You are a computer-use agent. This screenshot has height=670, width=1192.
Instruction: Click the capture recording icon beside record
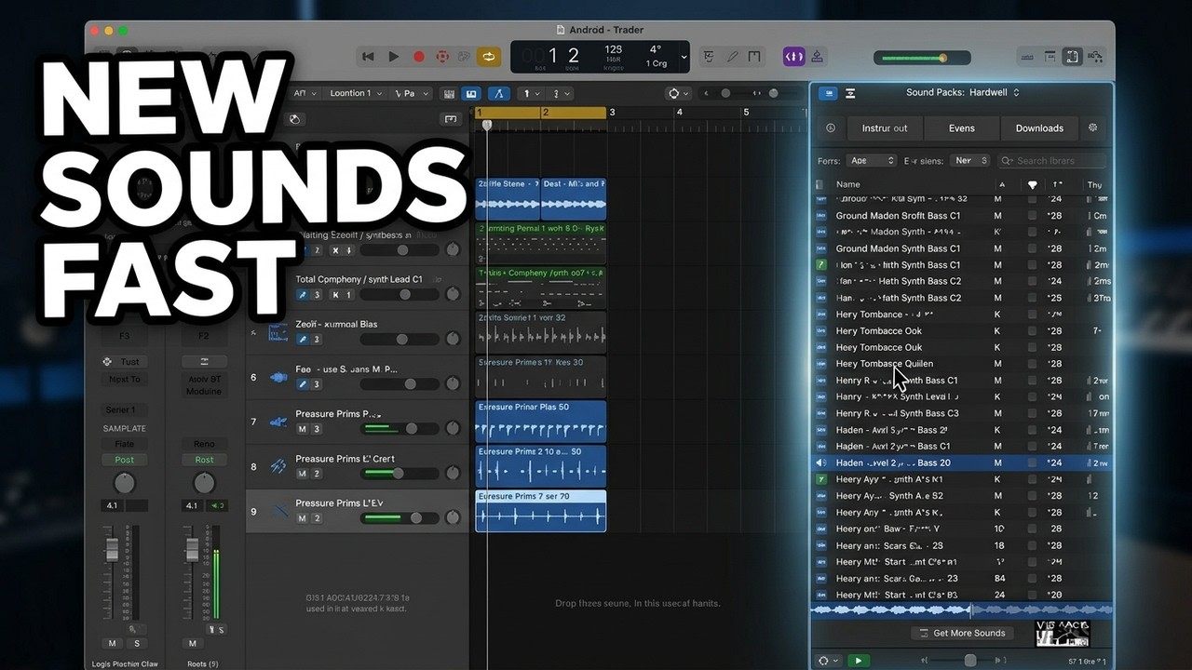click(x=443, y=57)
